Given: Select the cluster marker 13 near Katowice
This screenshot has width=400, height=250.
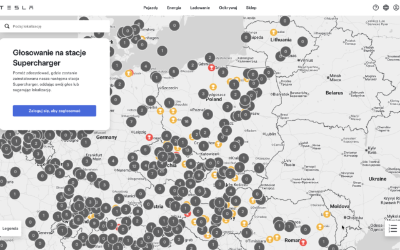Looking at the screenshot, I should coord(187,150).
